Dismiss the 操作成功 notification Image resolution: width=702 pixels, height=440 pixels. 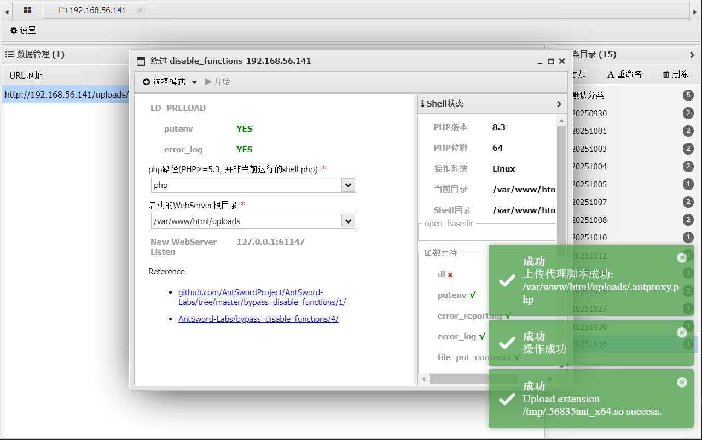[x=682, y=332]
